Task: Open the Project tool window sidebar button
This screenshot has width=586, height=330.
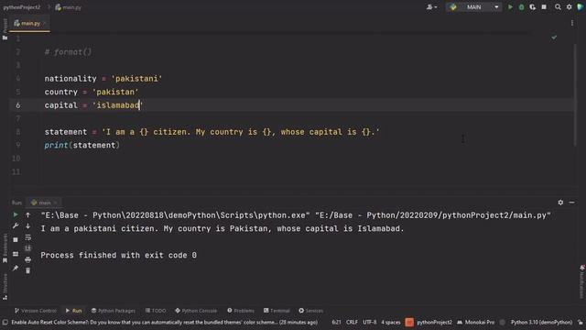Action: point(5,30)
